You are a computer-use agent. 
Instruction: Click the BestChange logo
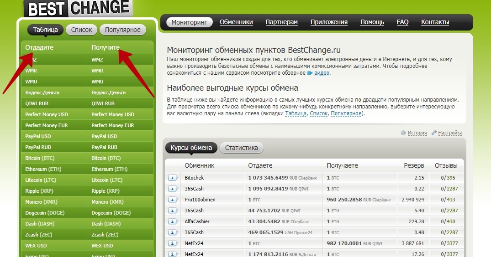[x=78, y=8]
